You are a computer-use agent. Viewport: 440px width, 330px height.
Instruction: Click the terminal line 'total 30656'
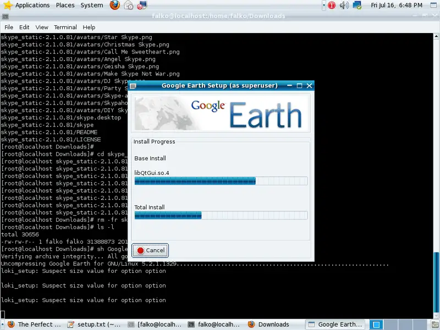[20, 235]
